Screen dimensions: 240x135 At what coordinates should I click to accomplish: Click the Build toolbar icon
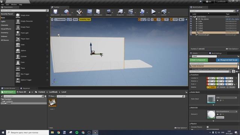coord(142,12)
